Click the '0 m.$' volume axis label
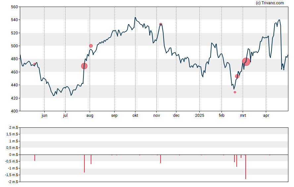The image size is (294, 187). click(x=14, y=155)
